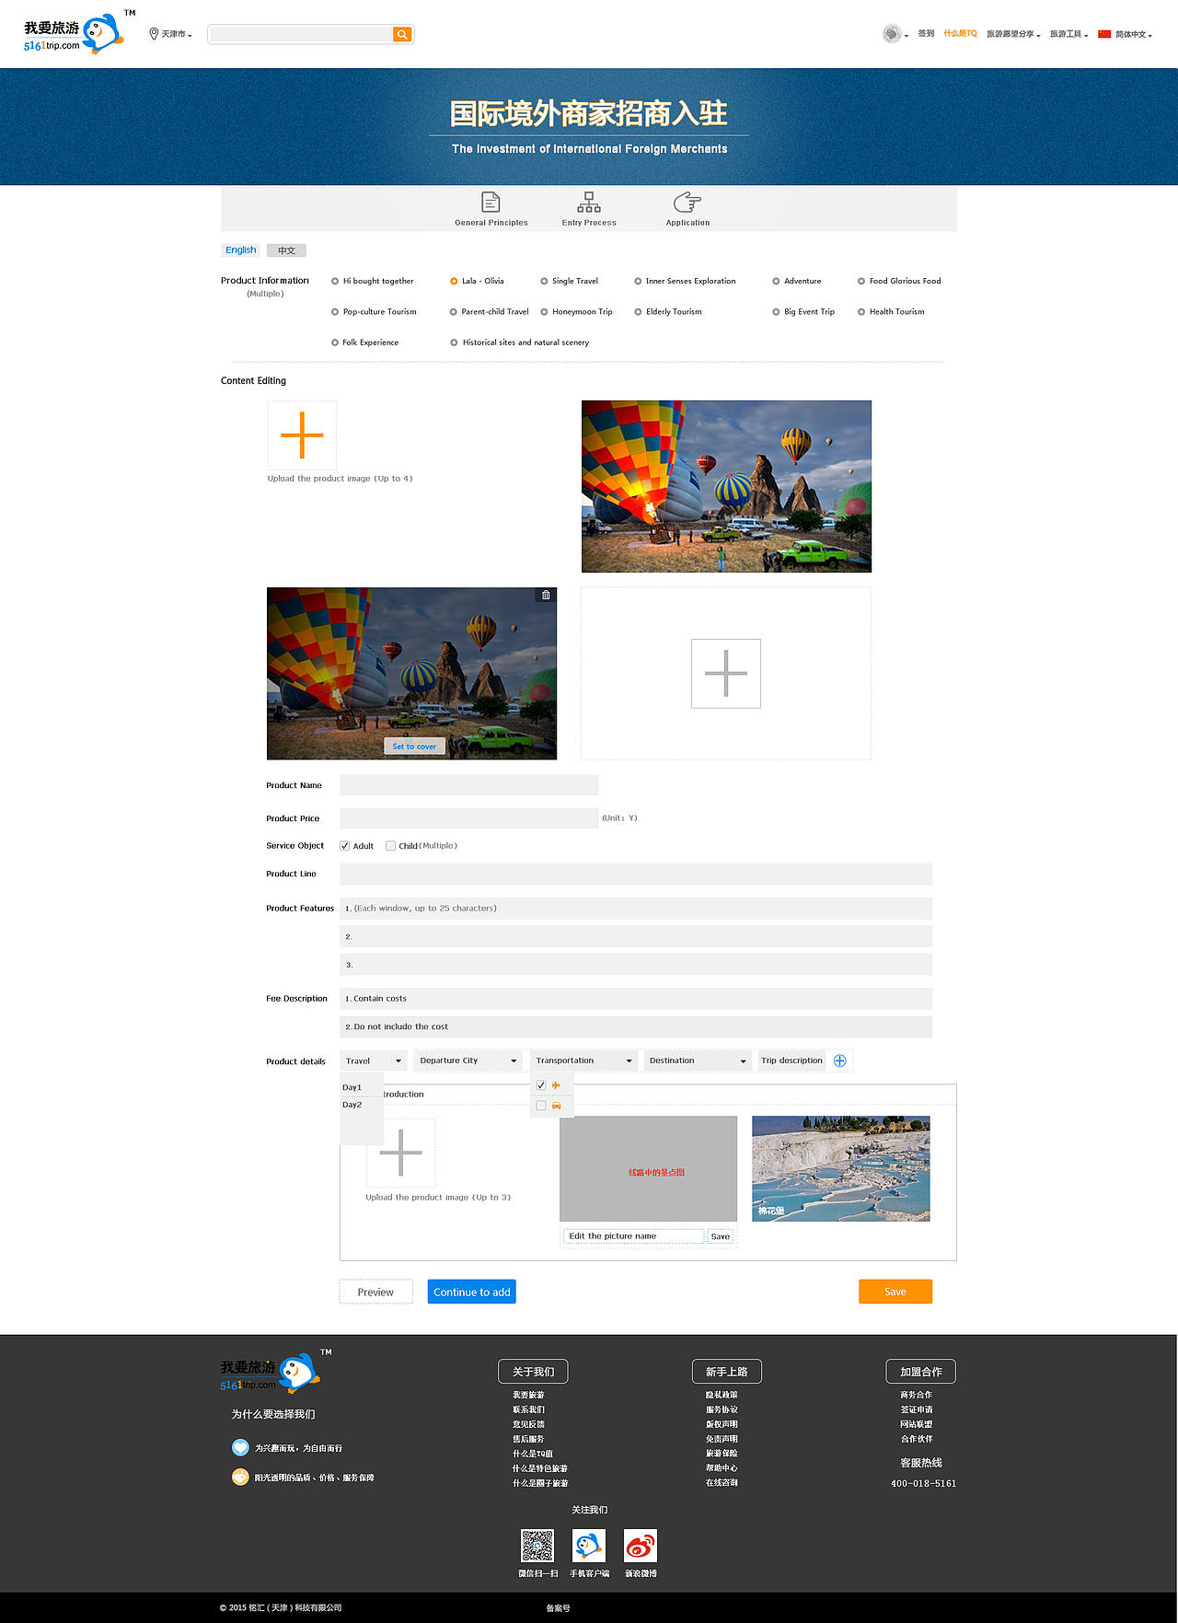Click the Entry Process flowchart icon
This screenshot has width=1178, height=1623.
click(x=589, y=202)
